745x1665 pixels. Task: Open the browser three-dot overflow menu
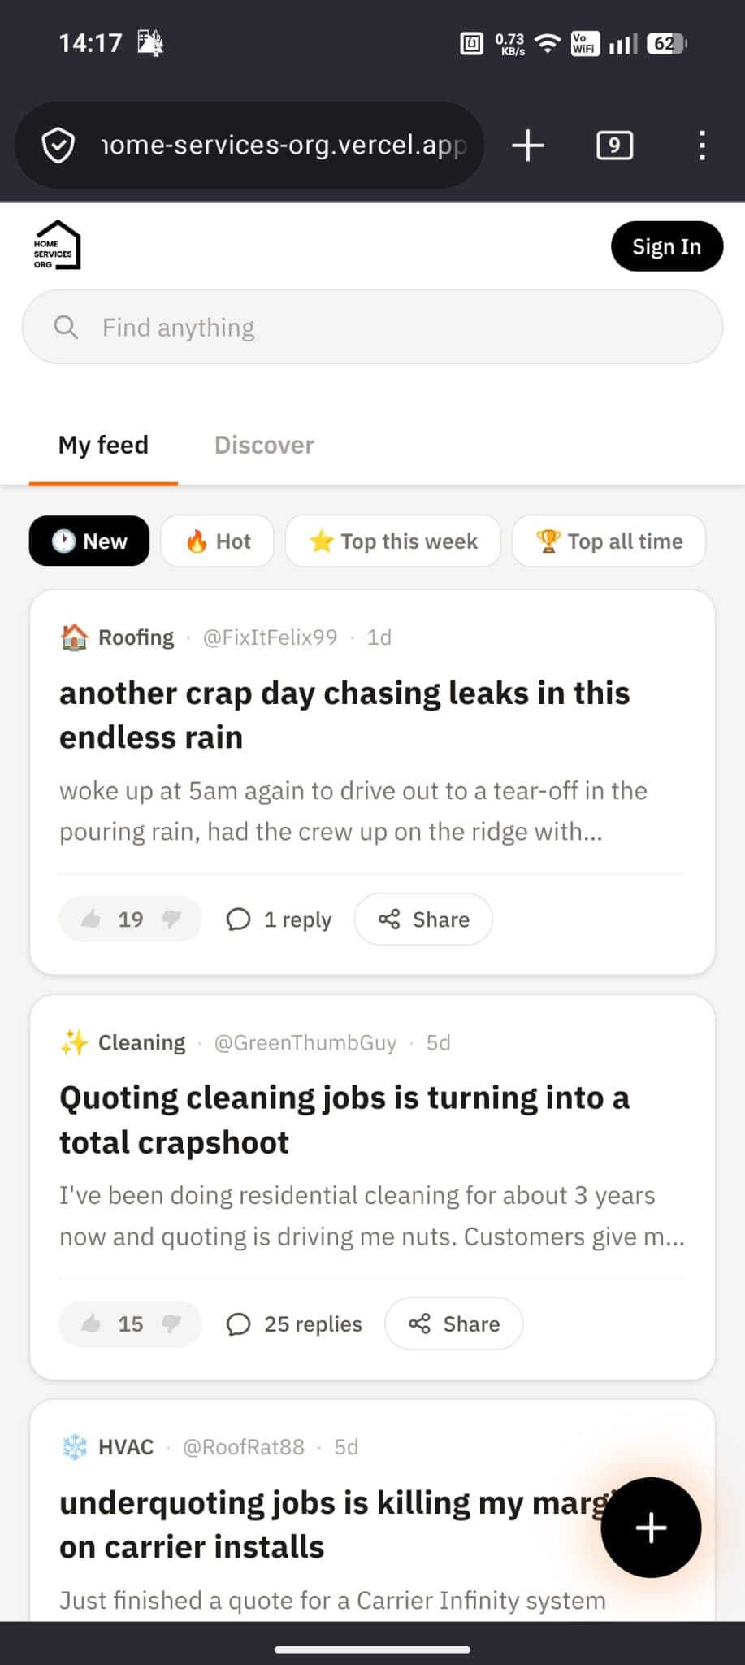(702, 146)
